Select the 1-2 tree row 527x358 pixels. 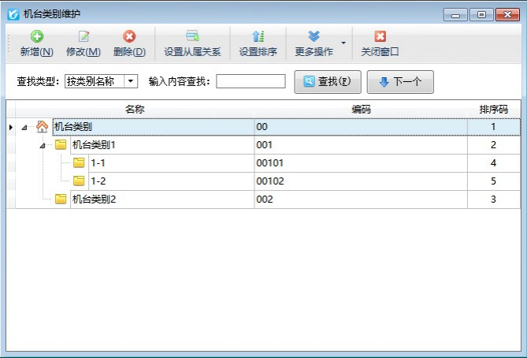[x=99, y=181]
